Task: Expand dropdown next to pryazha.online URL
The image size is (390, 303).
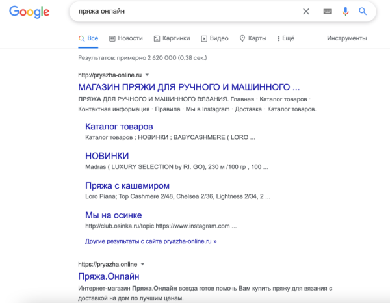Action: pyautogui.click(x=142, y=264)
